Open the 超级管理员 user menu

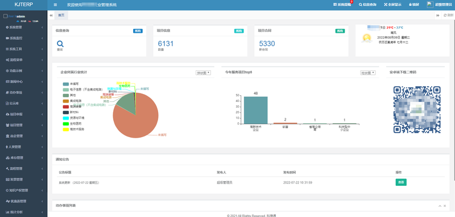tap(444, 5)
